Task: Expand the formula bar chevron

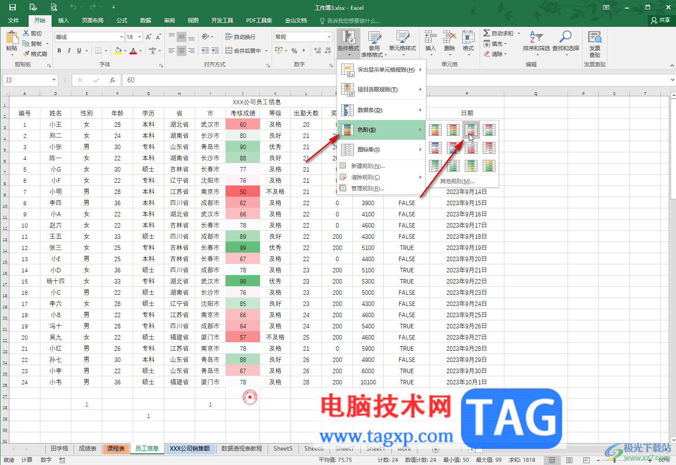Action: pos(672,80)
